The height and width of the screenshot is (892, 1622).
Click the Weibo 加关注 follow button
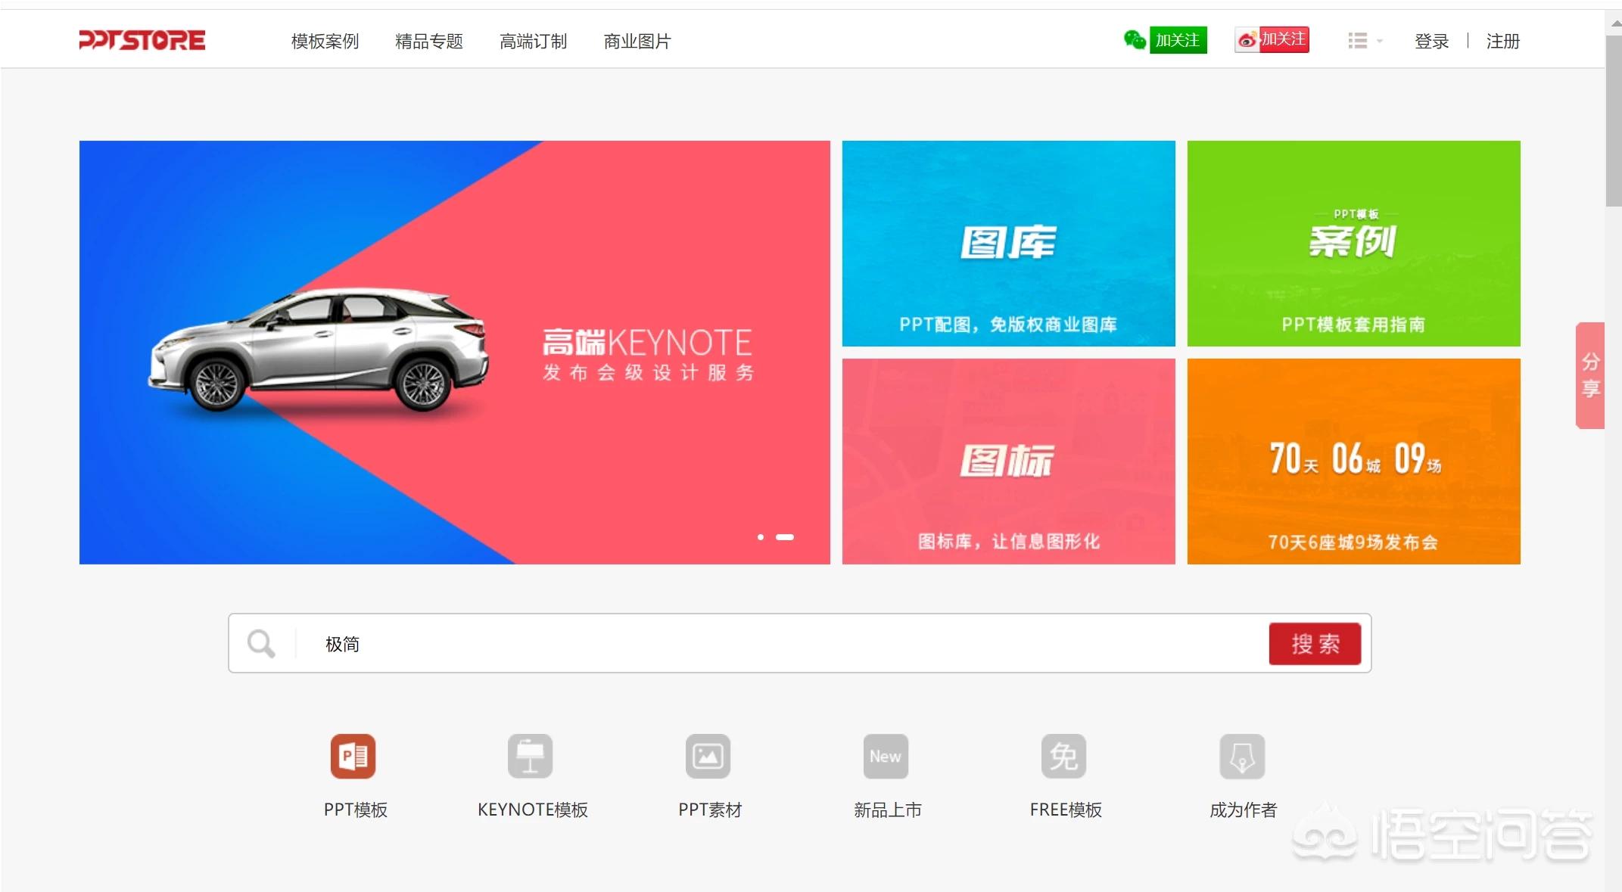[1272, 39]
